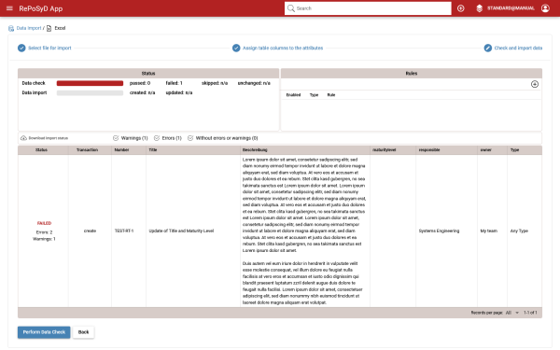Click the Back button

[83, 332]
